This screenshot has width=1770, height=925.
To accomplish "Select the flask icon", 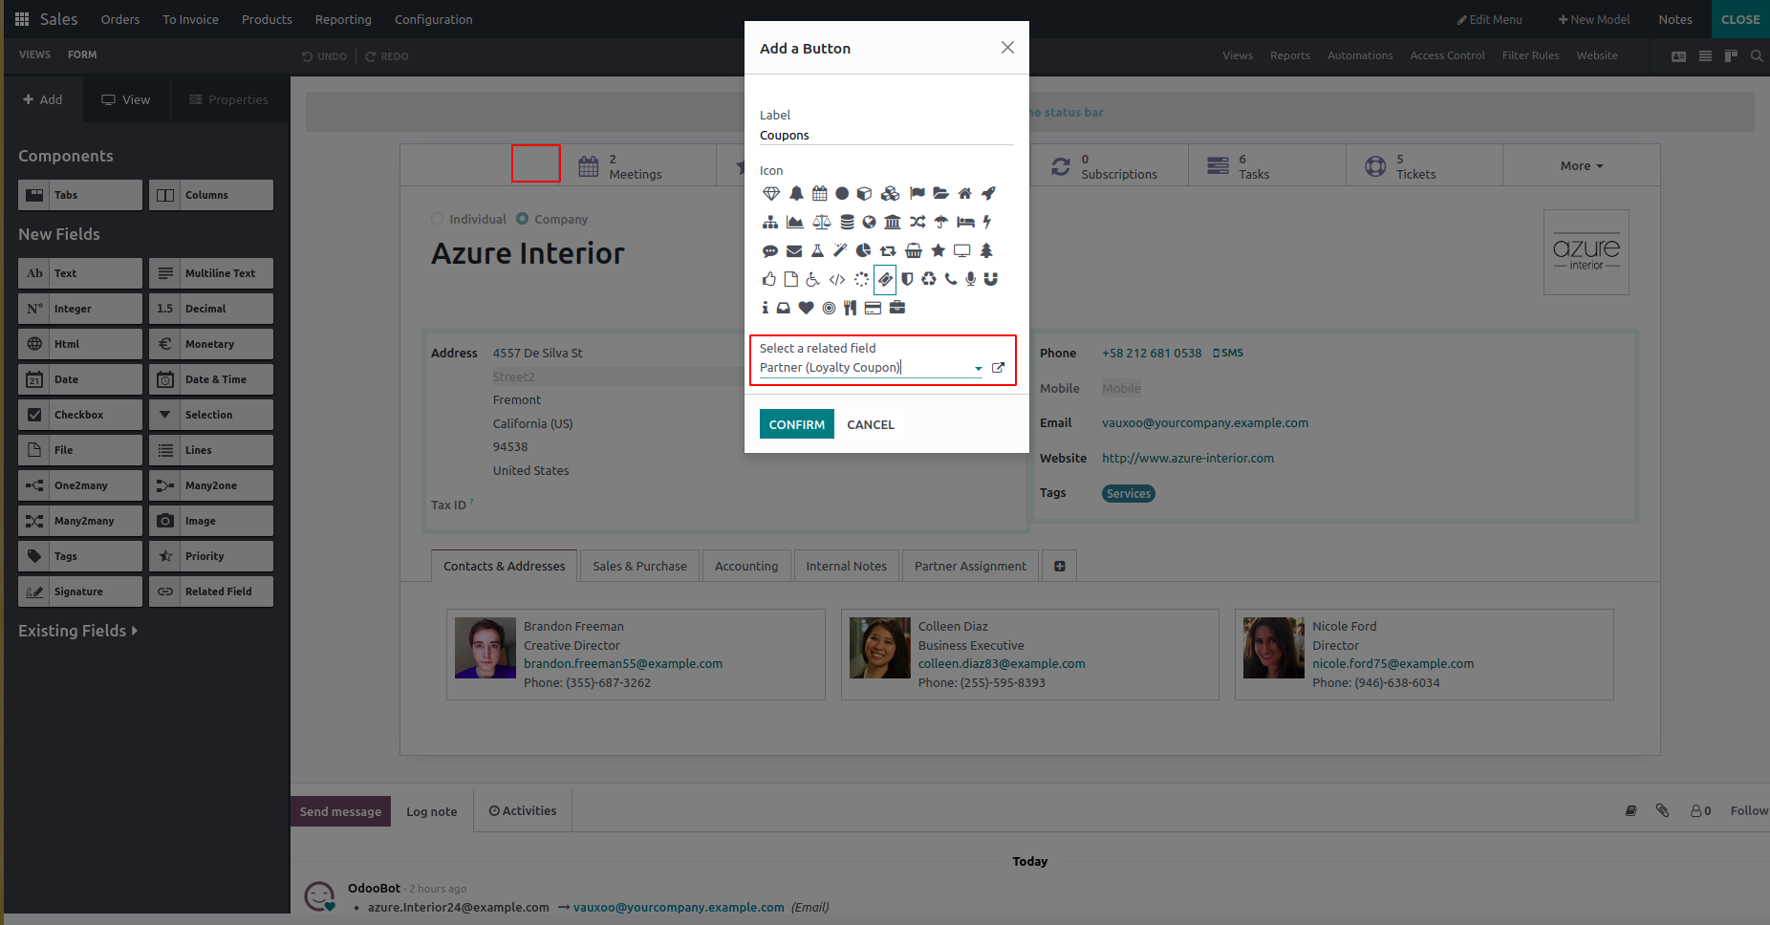I will (x=817, y=251).
